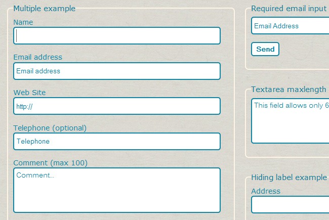329x220 pixels.
Task: Click the Address input field
Action: 290,205
